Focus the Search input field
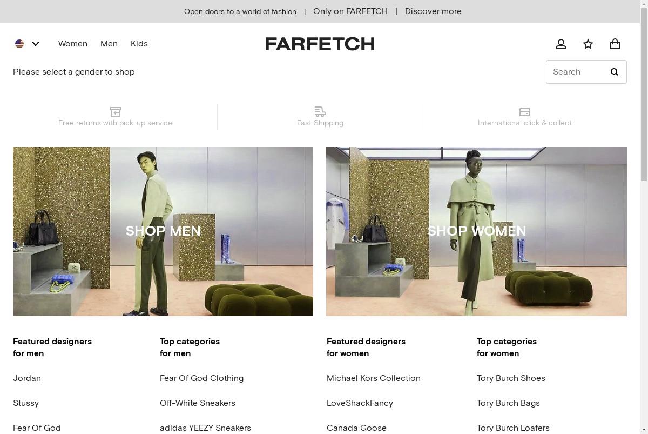The image size is (648, 434). pos(577,72)
